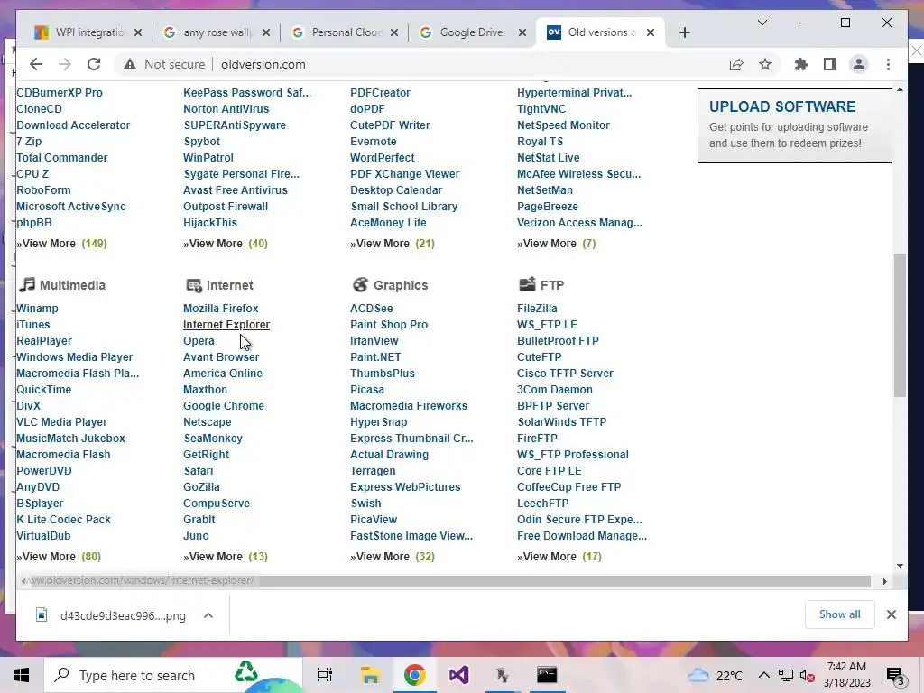Open Task View on the taskbar

click(325, 675)
